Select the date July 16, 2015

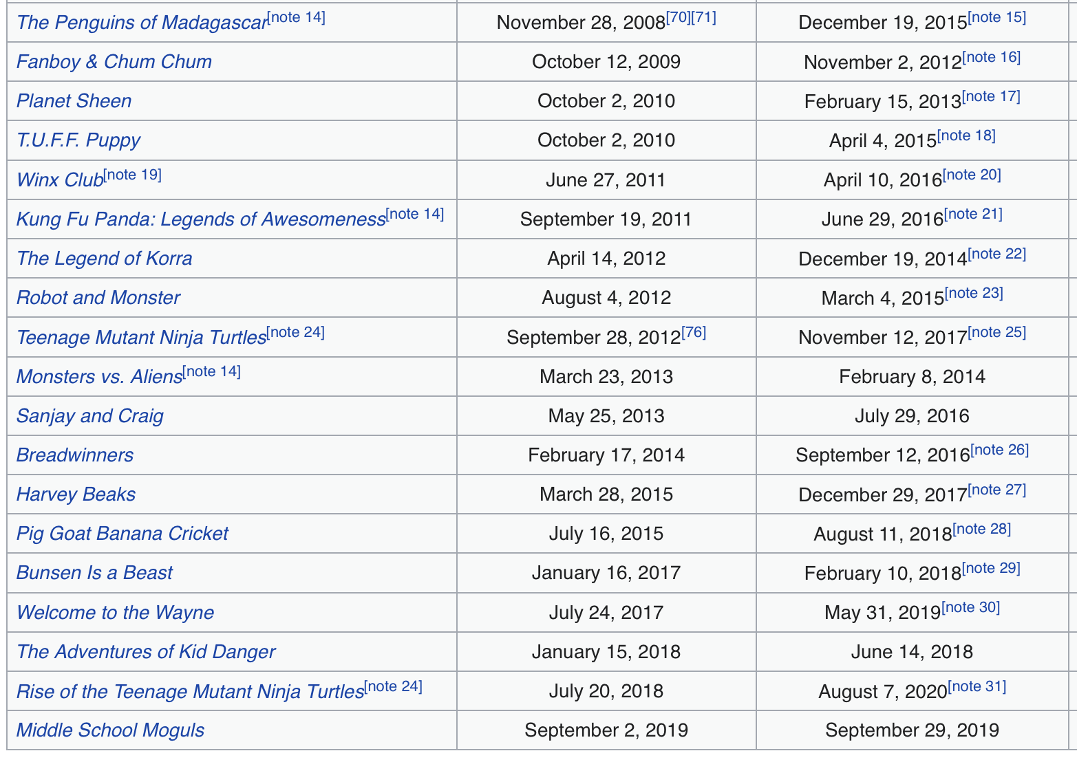click(606, 534)
